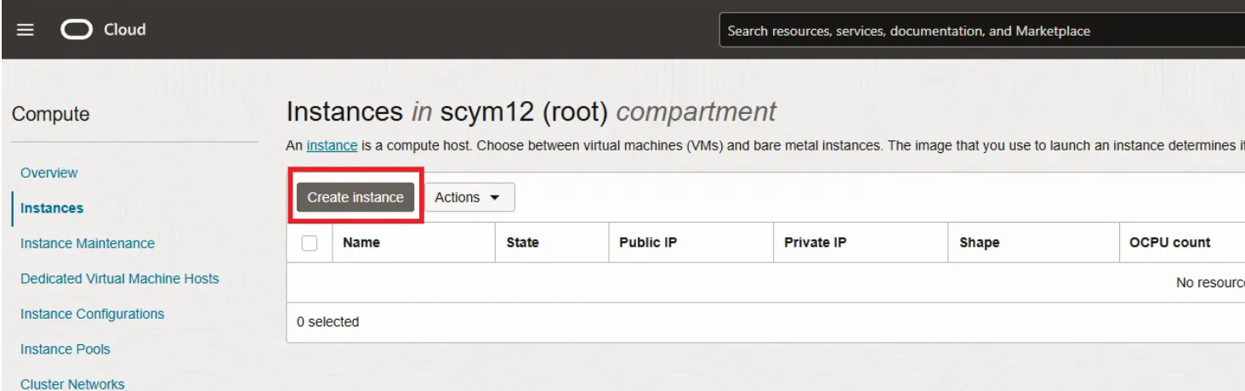Image resolution: width=1245 pixels, height=391 pixels.
Task: Click the Shape column header
Action: [x=980, y=242]
